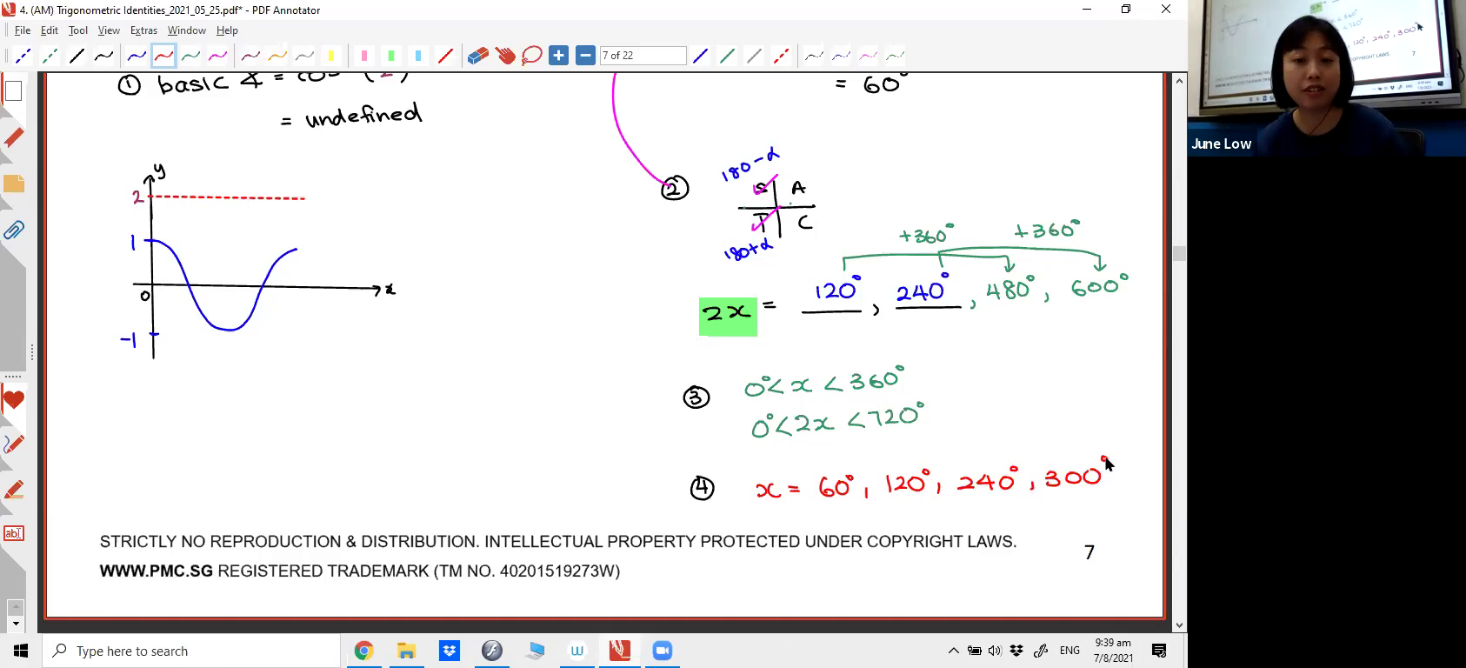
Task: Open the Window menu
Action: click(186, 30)
